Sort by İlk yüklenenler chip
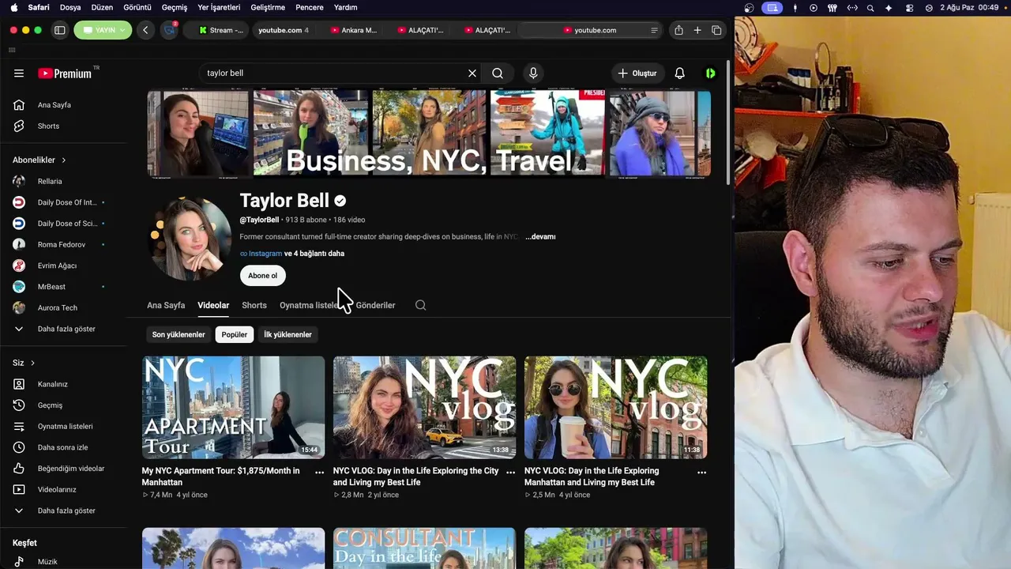Viewport: 1011px width, 569px height. click(x=288, y=335)
